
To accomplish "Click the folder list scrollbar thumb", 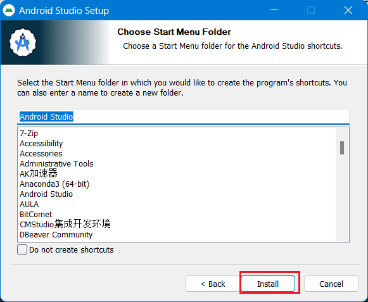I will (342, 148).
